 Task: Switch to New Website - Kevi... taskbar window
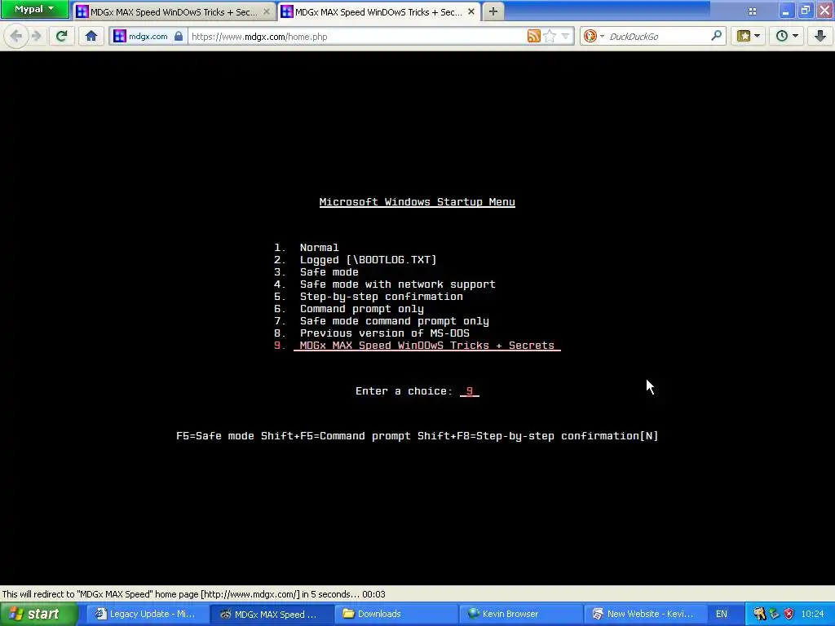[646, 614]
